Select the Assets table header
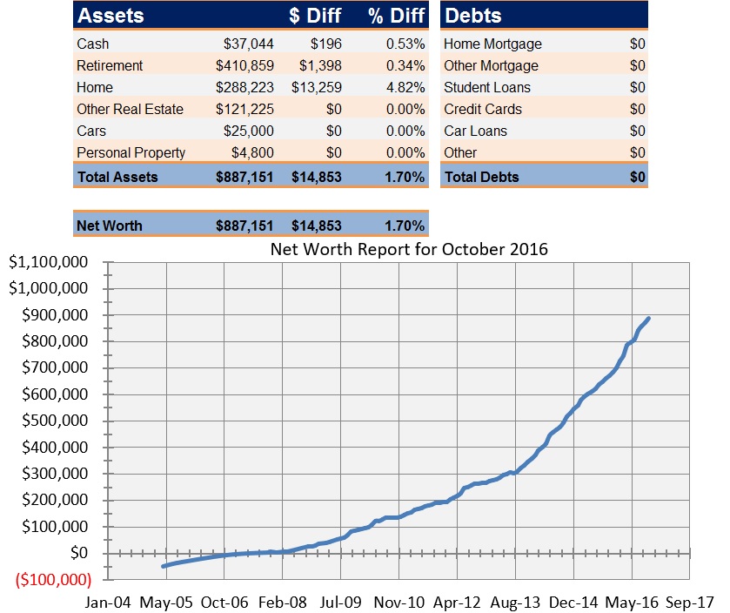The image size is (730, 613). point(113,15)
